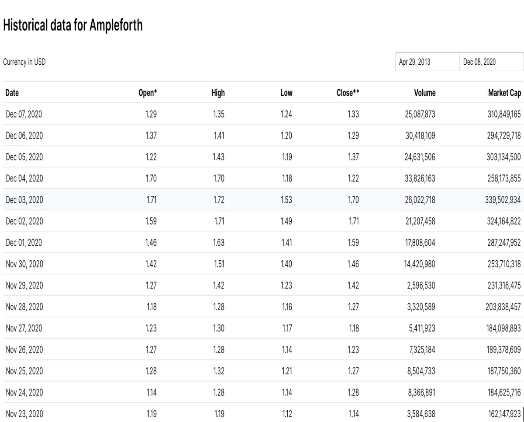Click the volume value 14,420,980

[421, 264]
